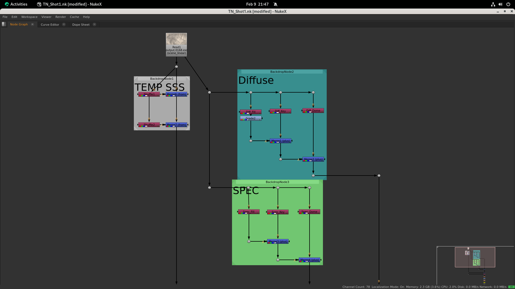515x289 pixels.
Task: Open the Render menu
Action: (61, 17)
